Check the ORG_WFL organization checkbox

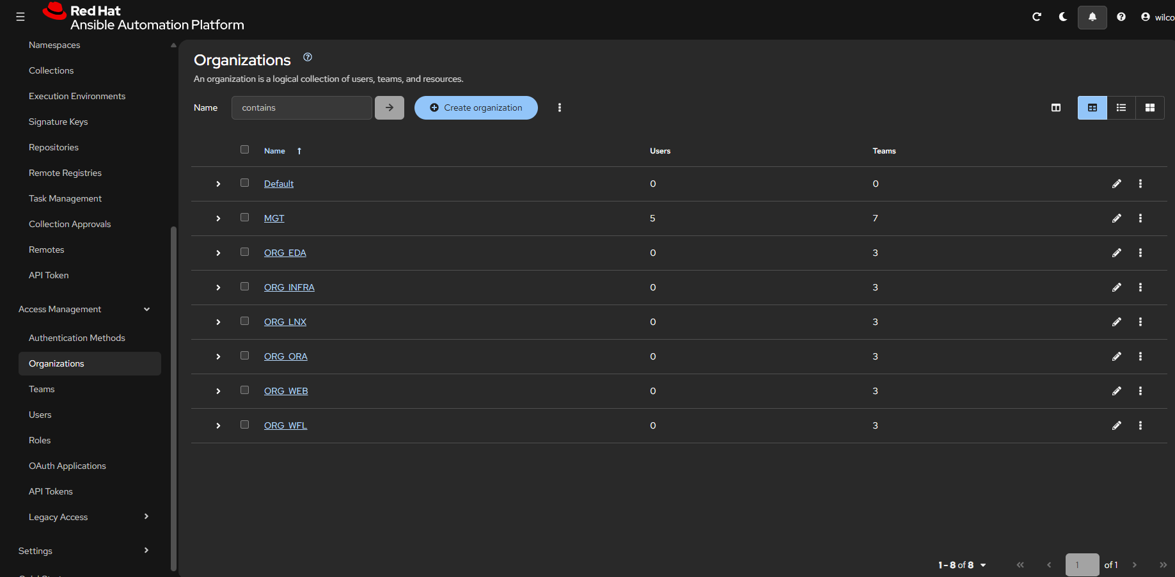tap(244, 425)
